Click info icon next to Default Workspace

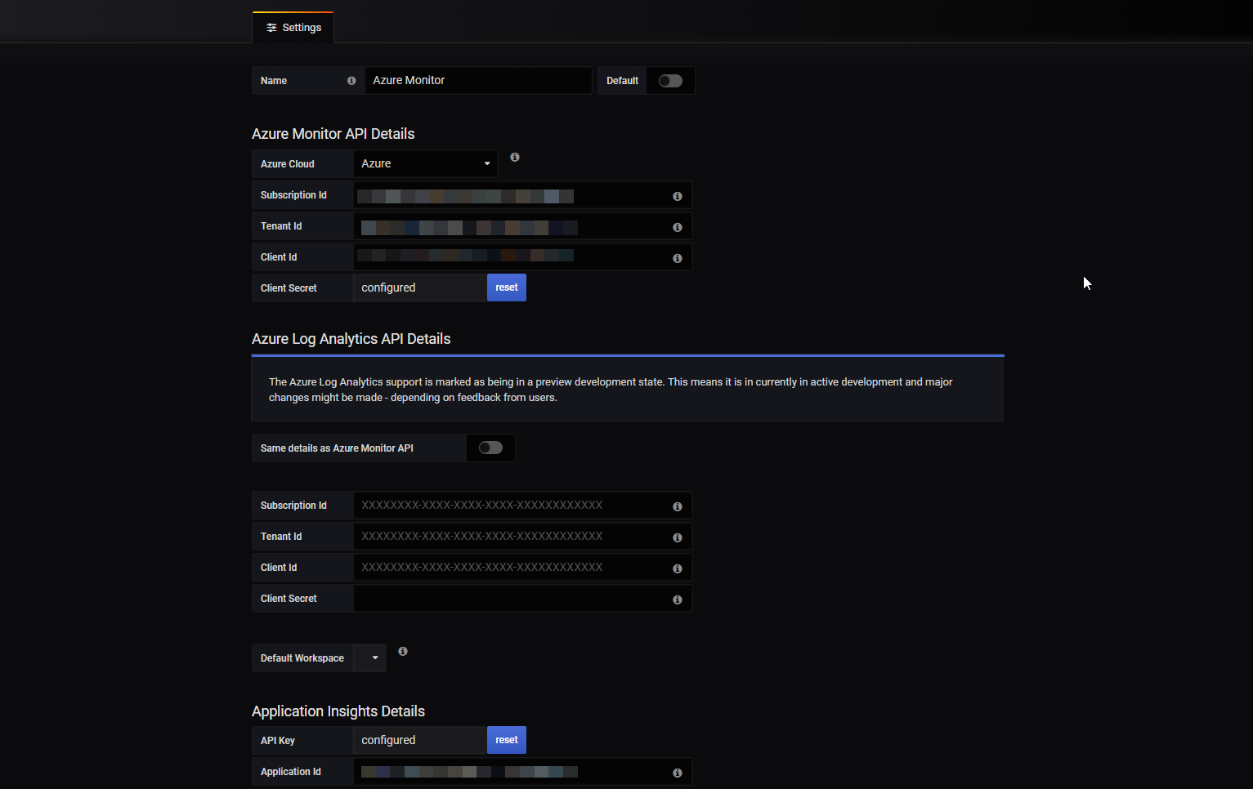(403, 651)
